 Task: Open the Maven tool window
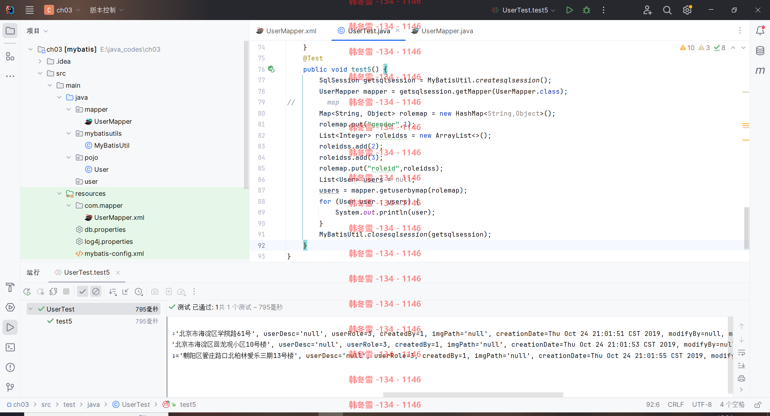pos(760,70)
